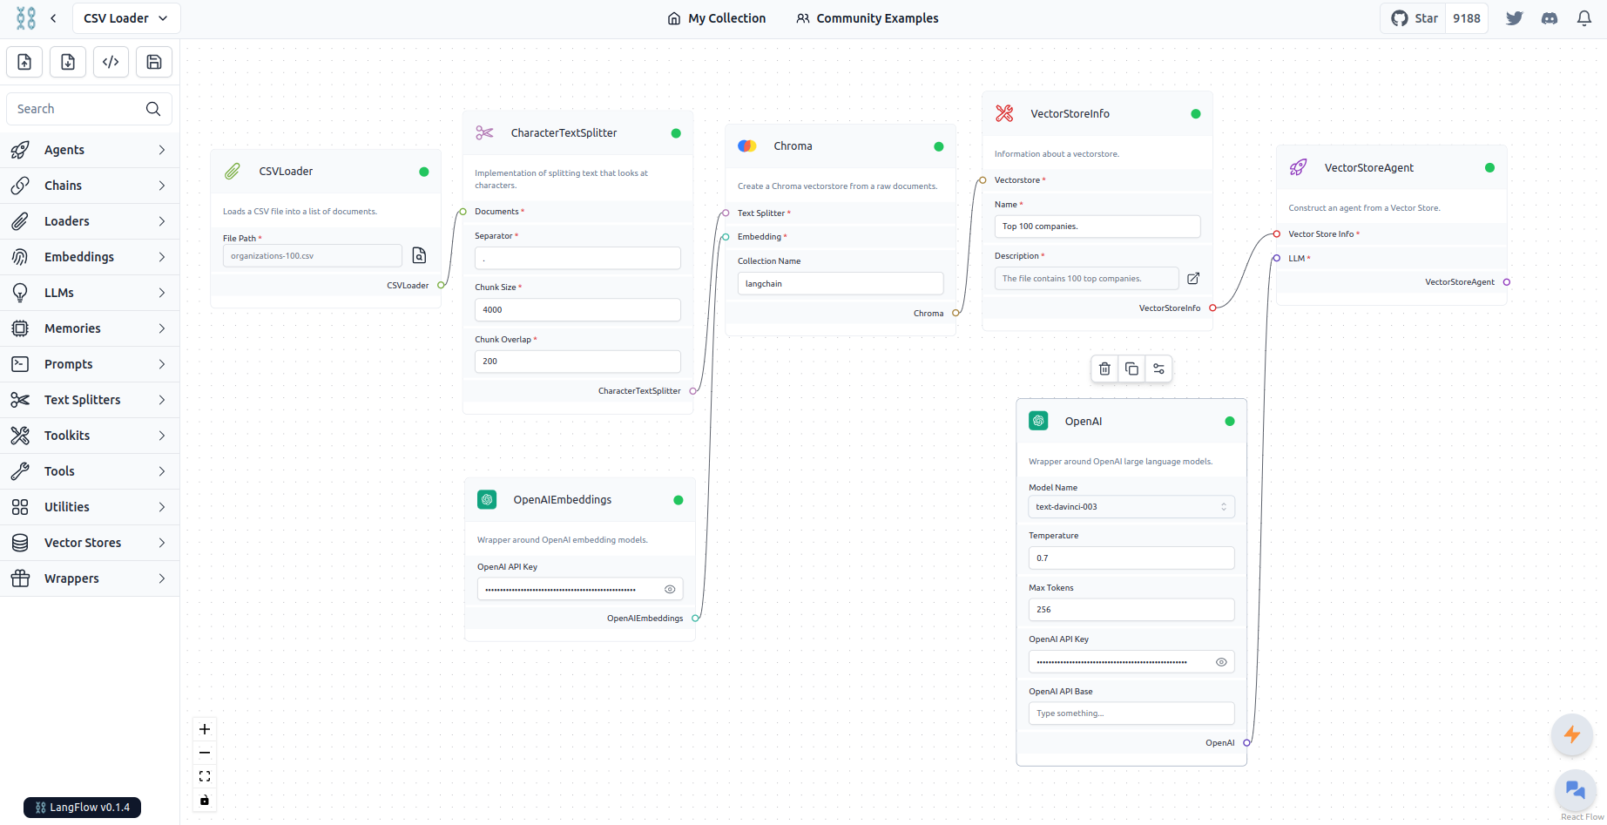This screenshot has height=825, width=1607.
Task: Click the LangFlow logo at top left
Action: 26,18
